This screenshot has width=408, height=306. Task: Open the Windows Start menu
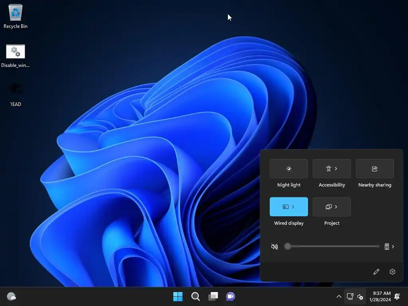click(x=178, y=296)
